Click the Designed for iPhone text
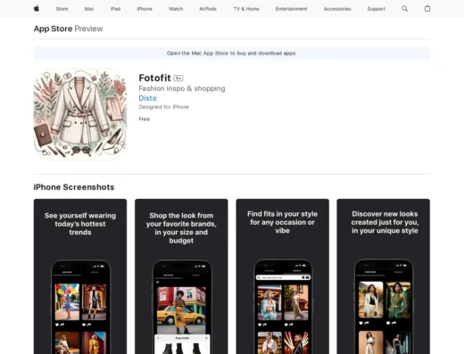 point(164,107)
